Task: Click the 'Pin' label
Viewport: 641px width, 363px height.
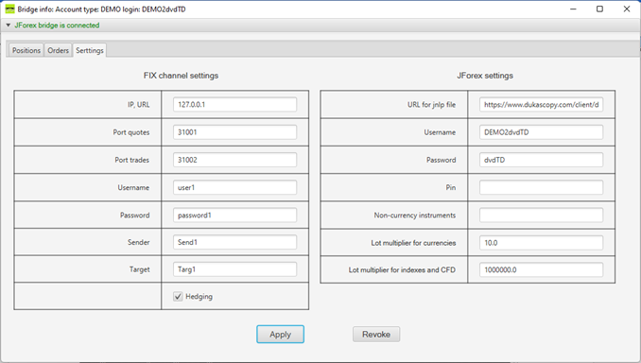Action: [x=451, y=187]
